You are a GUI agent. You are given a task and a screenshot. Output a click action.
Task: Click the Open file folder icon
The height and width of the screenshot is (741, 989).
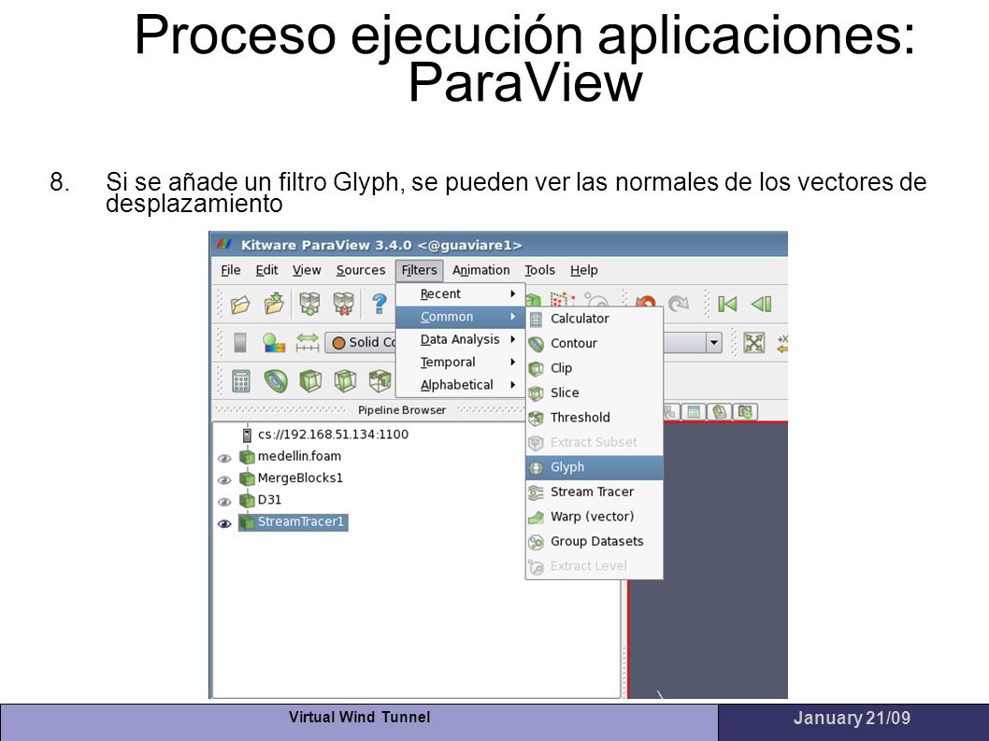click(x=239, y=305)
